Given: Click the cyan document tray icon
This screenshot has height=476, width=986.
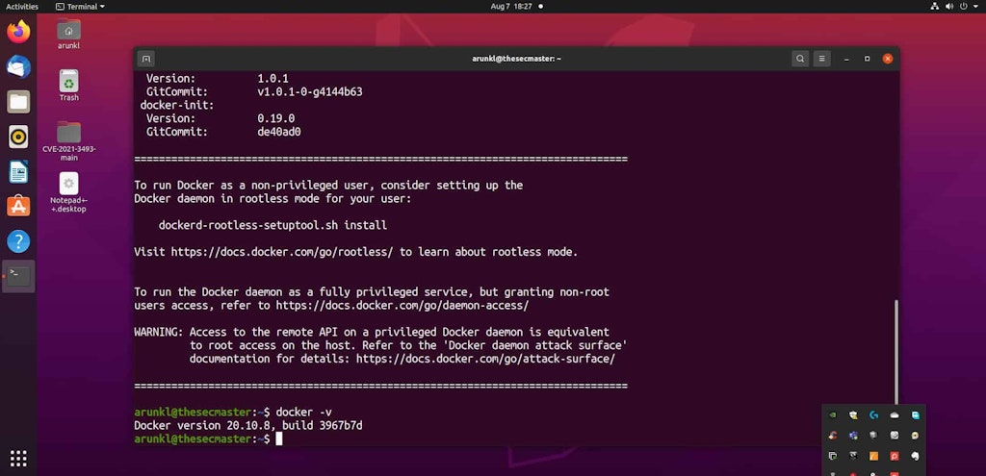Looking at the screenshot, I should pos(915,415).
